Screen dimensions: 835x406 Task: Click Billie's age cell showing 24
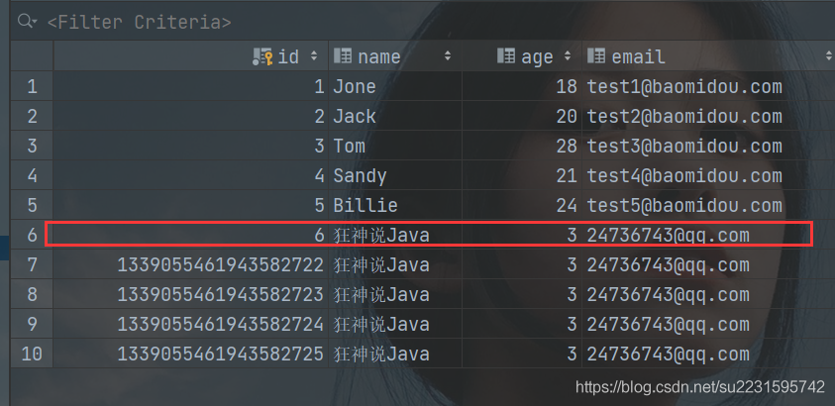[x=566, y=206]
